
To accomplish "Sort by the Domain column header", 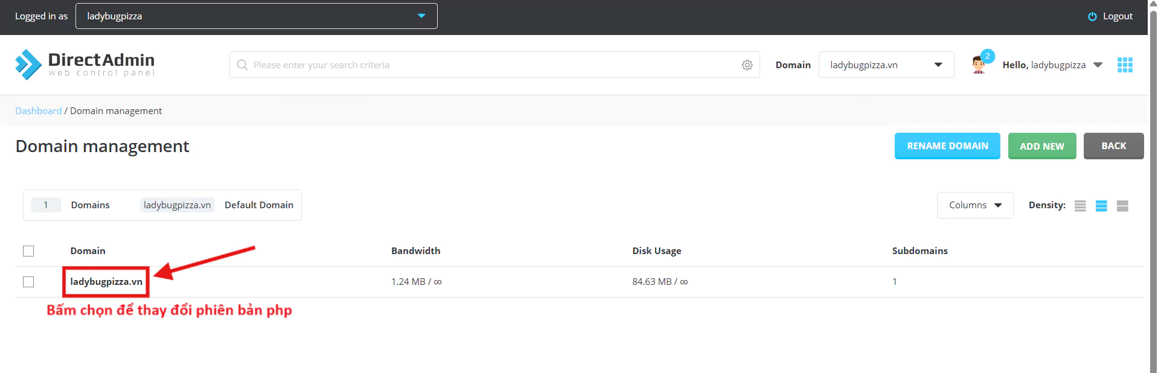I will coord(88,251).
